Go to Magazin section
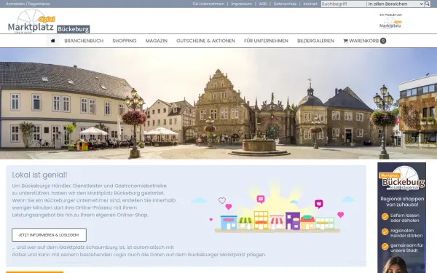 [157, 41]
